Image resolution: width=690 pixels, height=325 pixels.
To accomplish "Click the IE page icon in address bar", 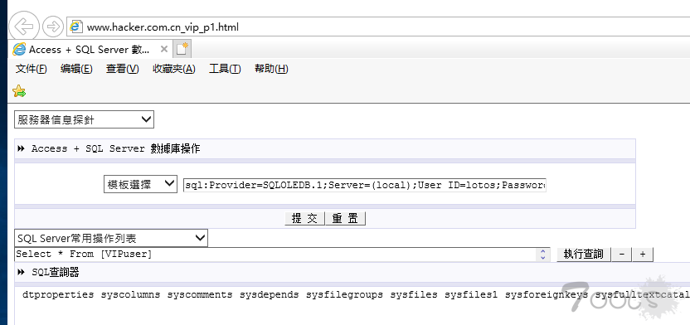I will (76, 27).
